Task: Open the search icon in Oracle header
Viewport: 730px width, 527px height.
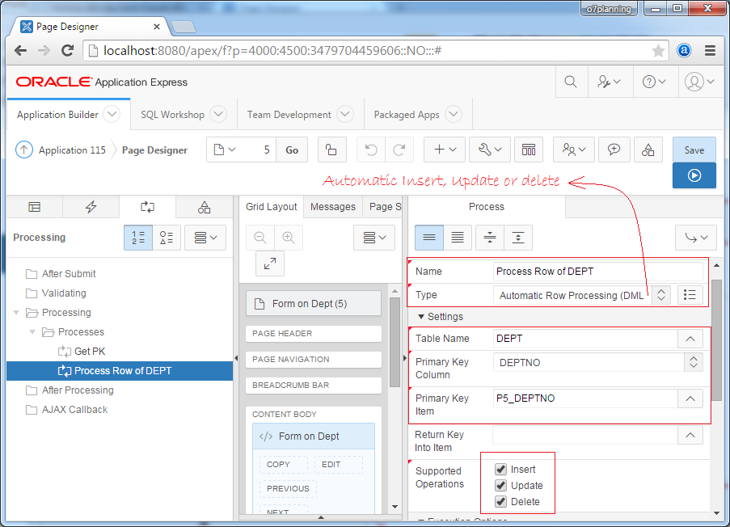Action: (x=570, y=82)
